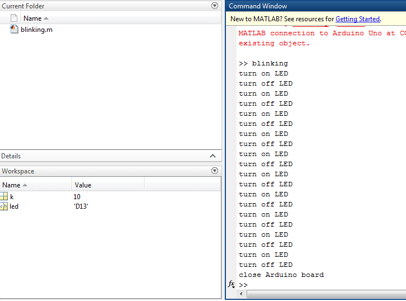The height and width of the screenshot is (301, 406).
Task: Collapse the Details panel chevron
Action: click(x=213, y=156)
